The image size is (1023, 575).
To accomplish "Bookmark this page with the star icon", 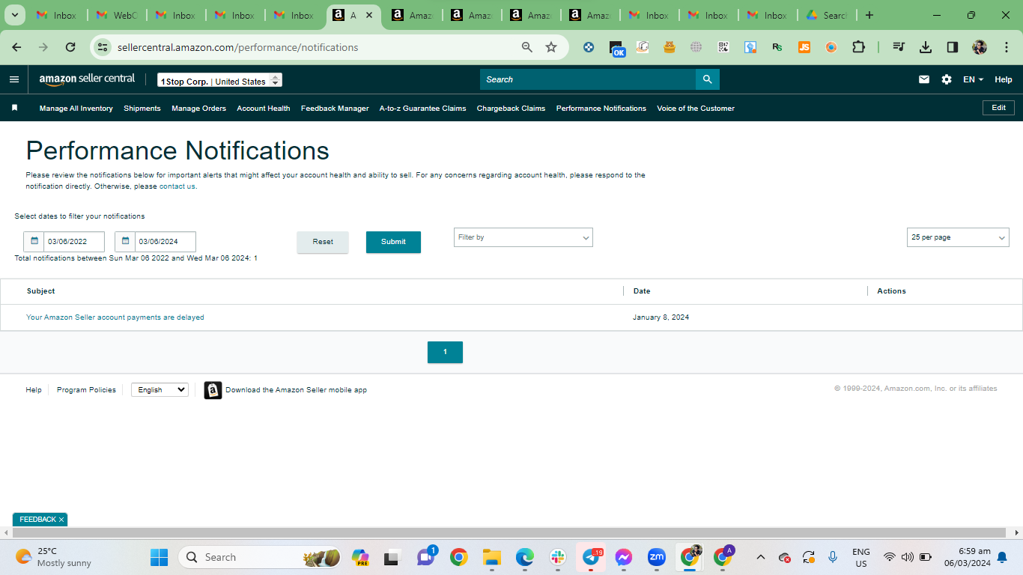I will [551, 47].
